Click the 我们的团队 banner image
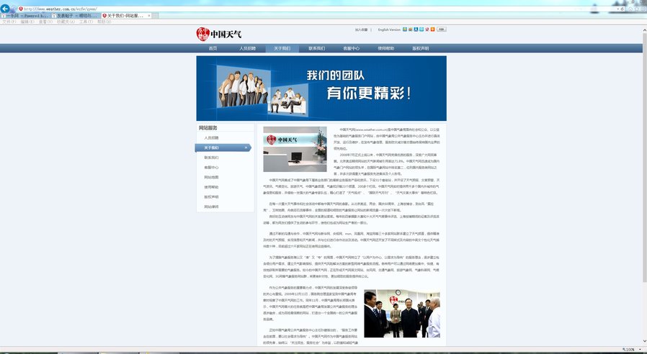This screenshot has height=354, width=647. click(321, 88)
